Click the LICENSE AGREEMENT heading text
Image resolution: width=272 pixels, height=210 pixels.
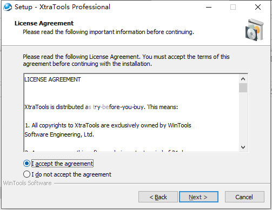52,79
